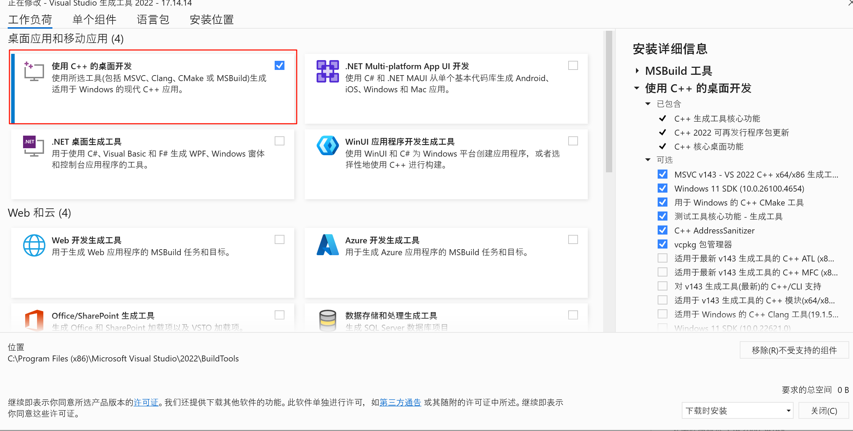
Task: Click the WinUI 应用程序开发生成工具 icon
Action: click(x=327, y=146)
